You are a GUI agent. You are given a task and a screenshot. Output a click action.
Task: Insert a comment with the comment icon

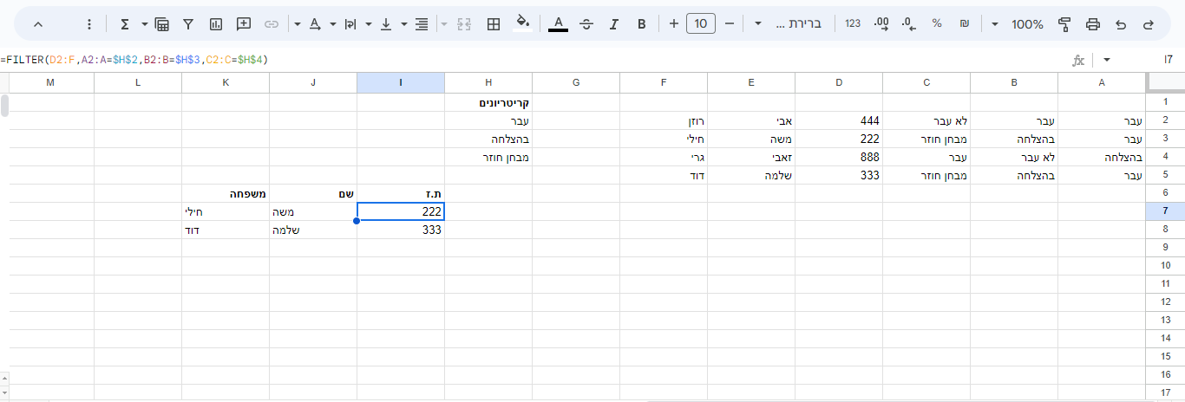point(244,24)
